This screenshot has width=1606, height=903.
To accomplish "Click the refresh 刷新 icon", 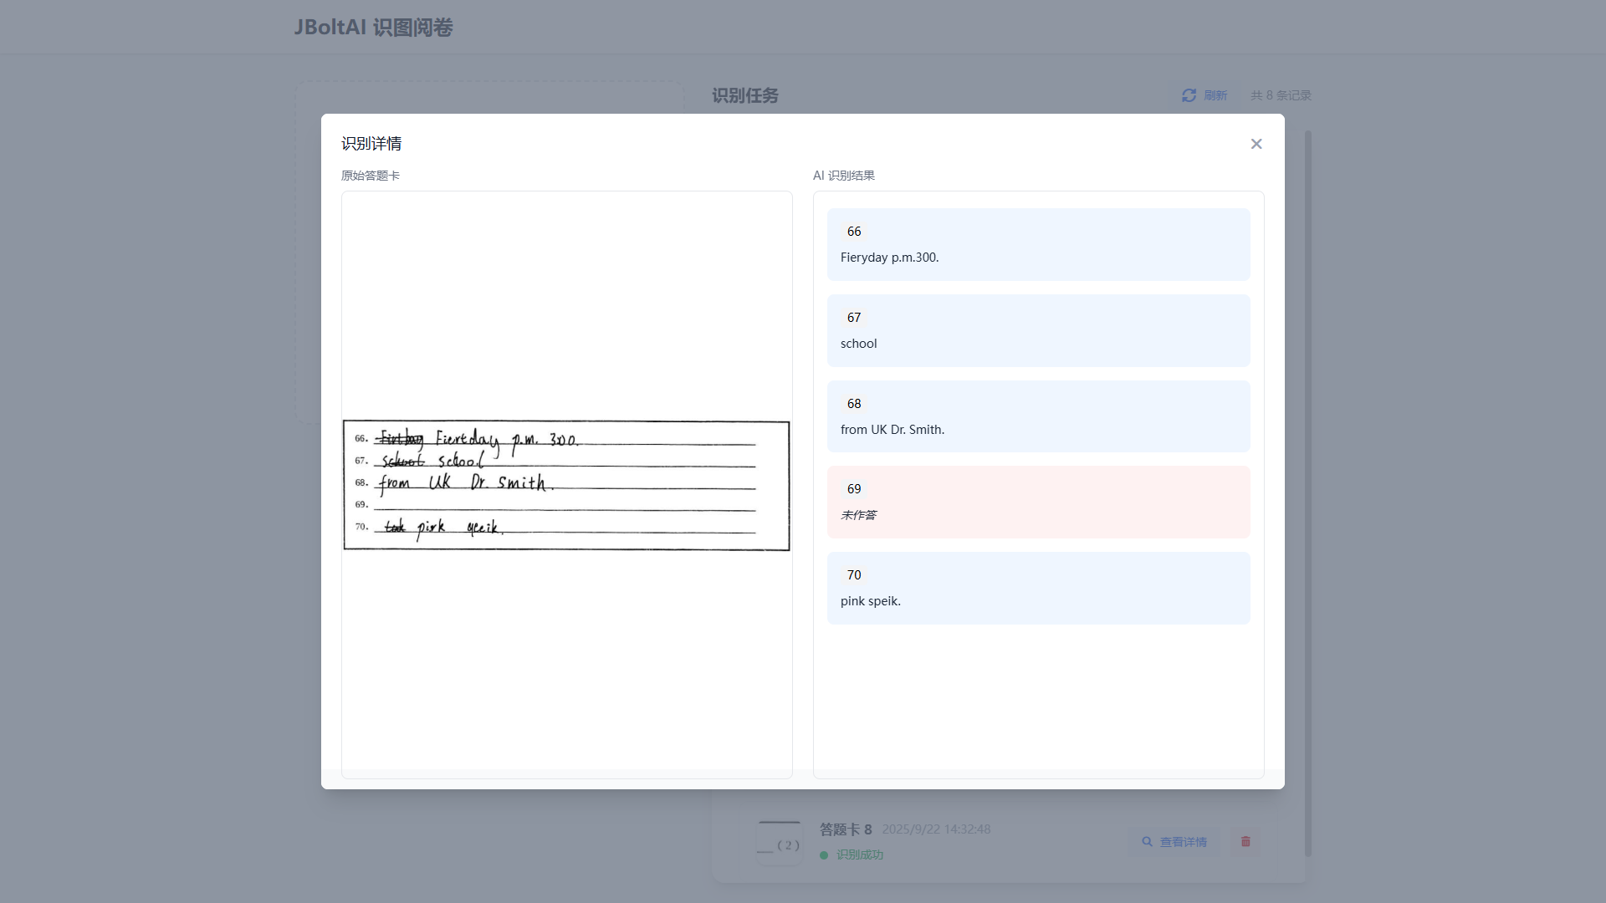I will 1189,95.
